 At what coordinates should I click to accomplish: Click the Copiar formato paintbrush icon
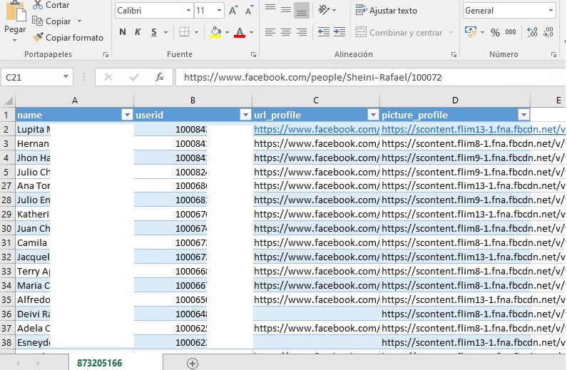pos(39,38)
